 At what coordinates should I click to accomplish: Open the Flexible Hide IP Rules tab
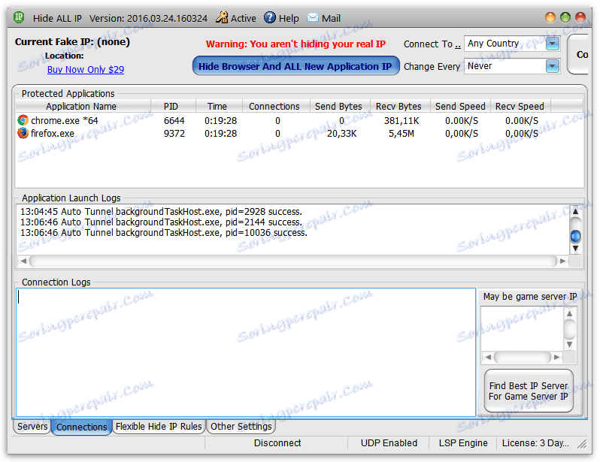click(x=159, y=427)
